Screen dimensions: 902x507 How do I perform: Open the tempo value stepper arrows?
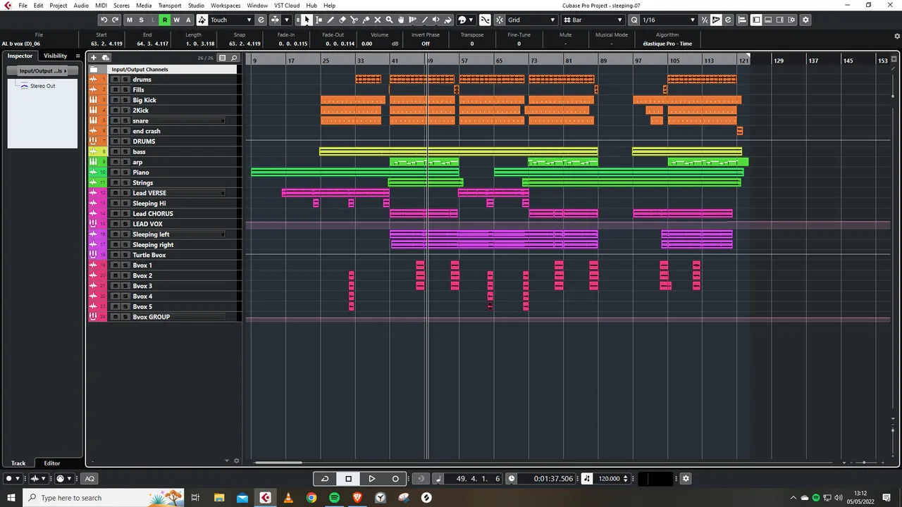(625, 479)
